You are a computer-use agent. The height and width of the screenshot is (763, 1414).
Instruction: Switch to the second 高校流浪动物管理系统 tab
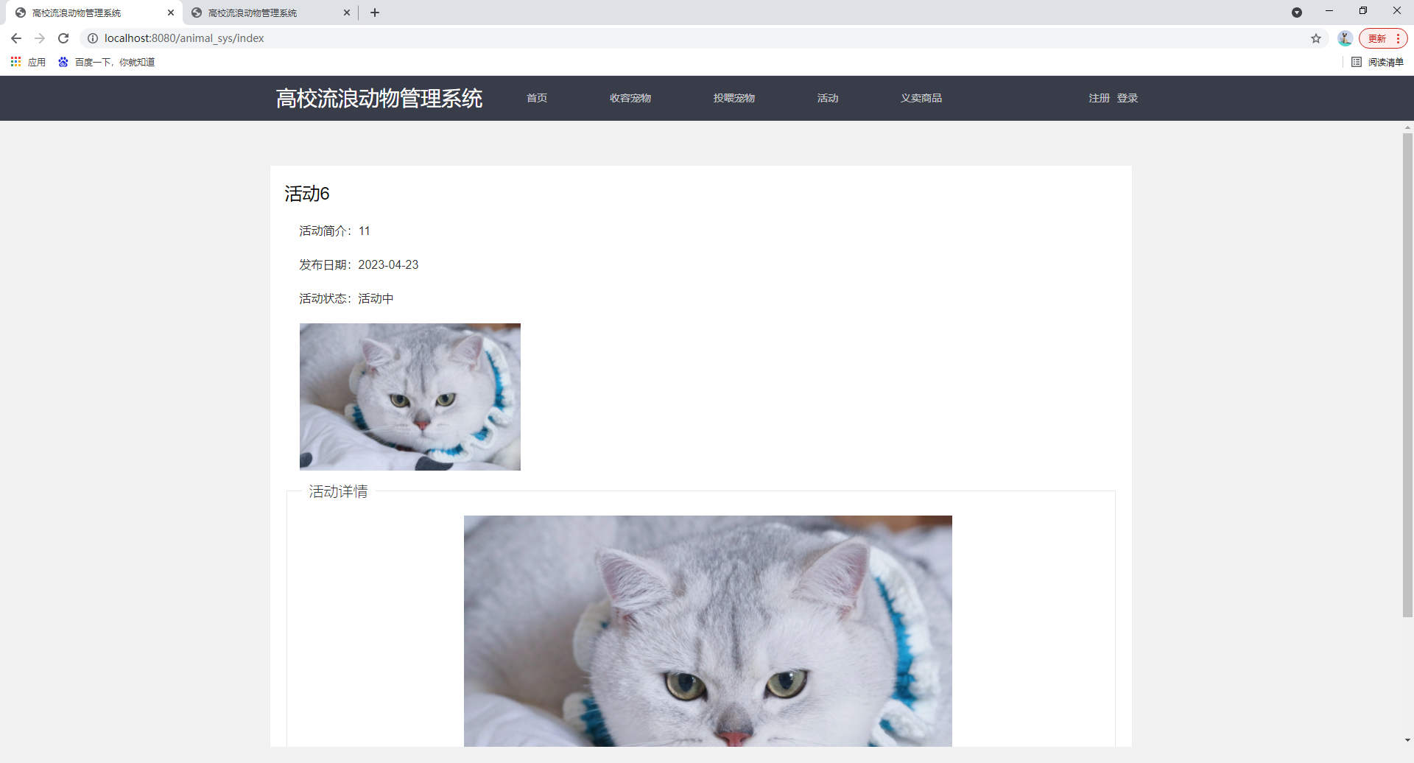(x=270, y=13)
